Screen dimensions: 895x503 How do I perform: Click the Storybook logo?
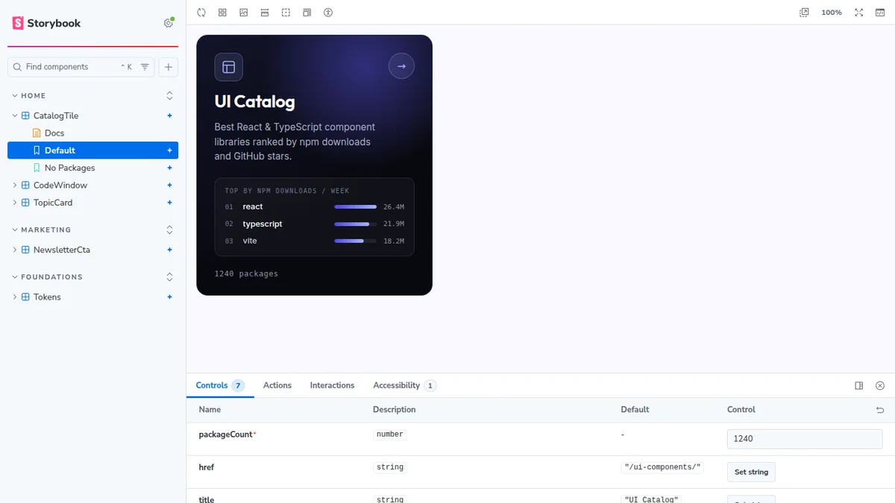[46, 23]
